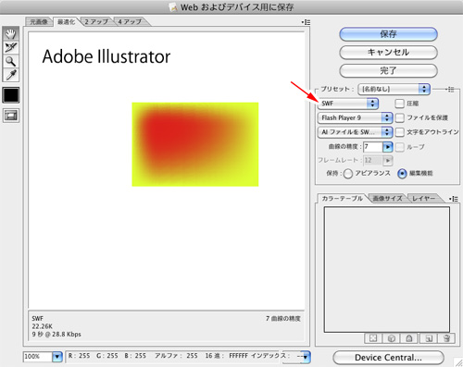
Task: Select the Slice Select tool
Action: 11,47
